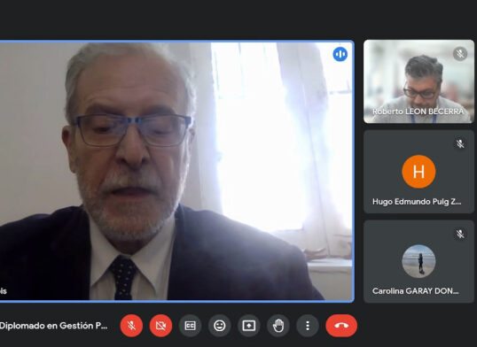Open Diplomado en Gestión meeting details
Viewport: 477px width, 347px height.
(53, 326)
